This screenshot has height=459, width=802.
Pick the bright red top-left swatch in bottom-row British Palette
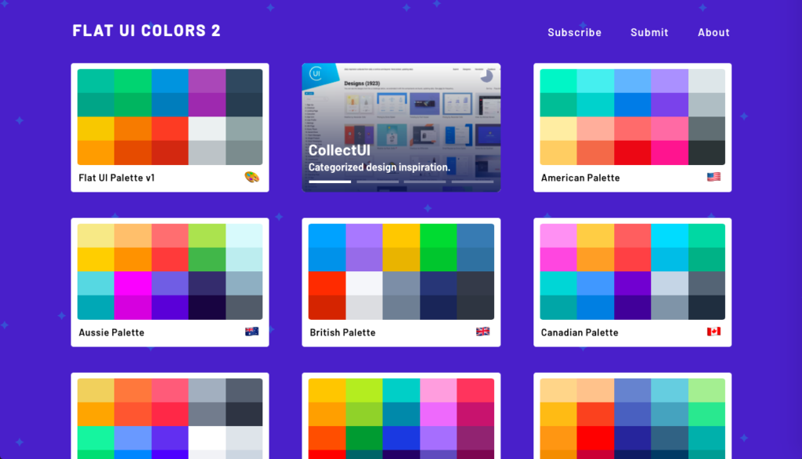coord(327,283)
